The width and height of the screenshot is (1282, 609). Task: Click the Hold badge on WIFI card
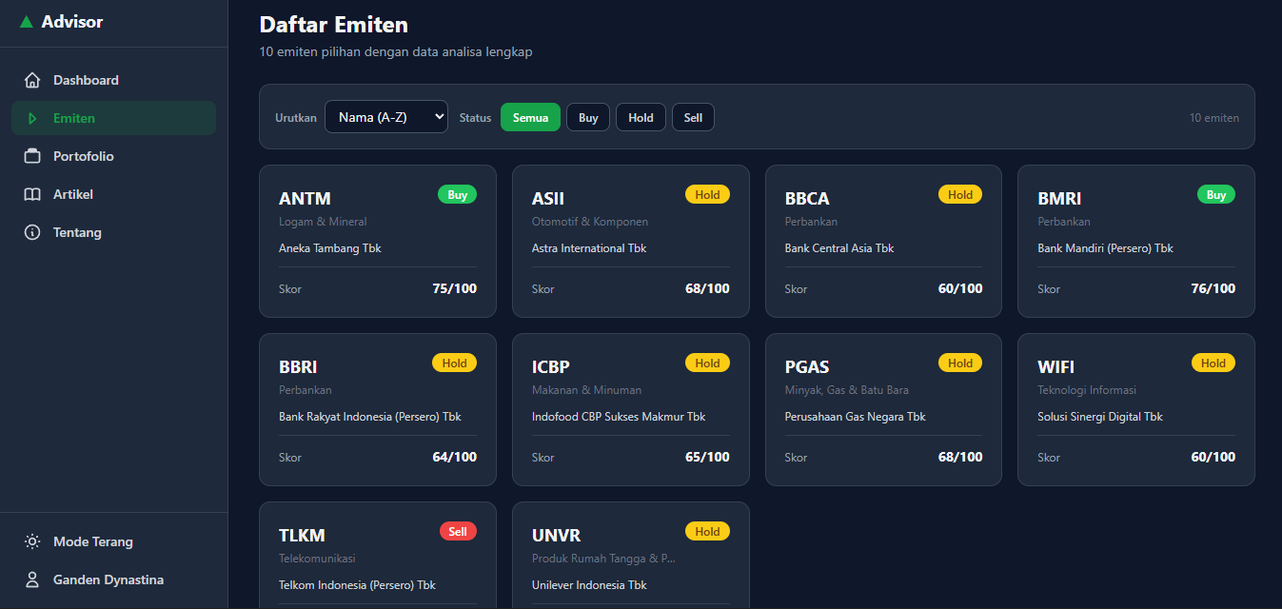click(x=1213, y=363)
